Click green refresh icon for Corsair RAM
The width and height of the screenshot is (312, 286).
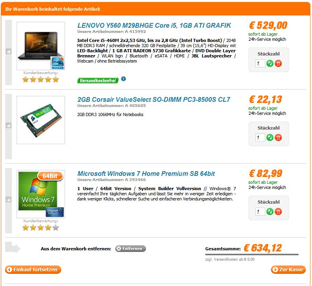(270, 137)
